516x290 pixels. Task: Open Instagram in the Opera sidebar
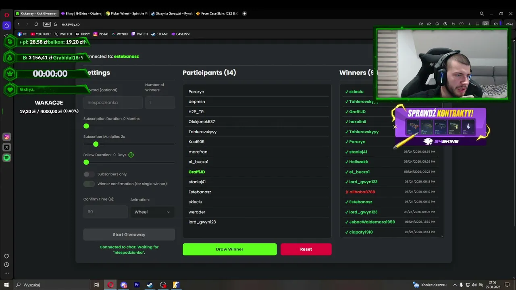(x=6, y=137)
